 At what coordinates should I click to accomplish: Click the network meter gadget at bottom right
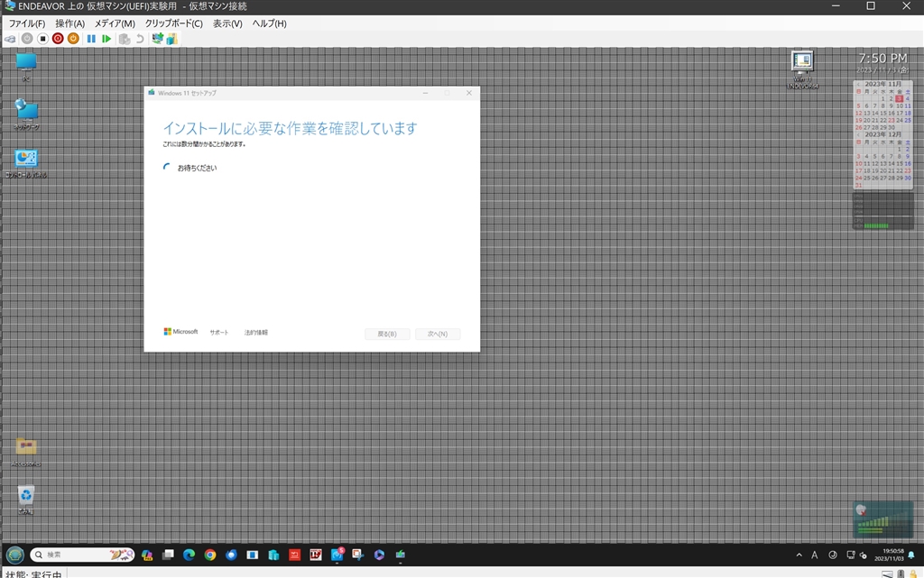[x=882, y=519]
